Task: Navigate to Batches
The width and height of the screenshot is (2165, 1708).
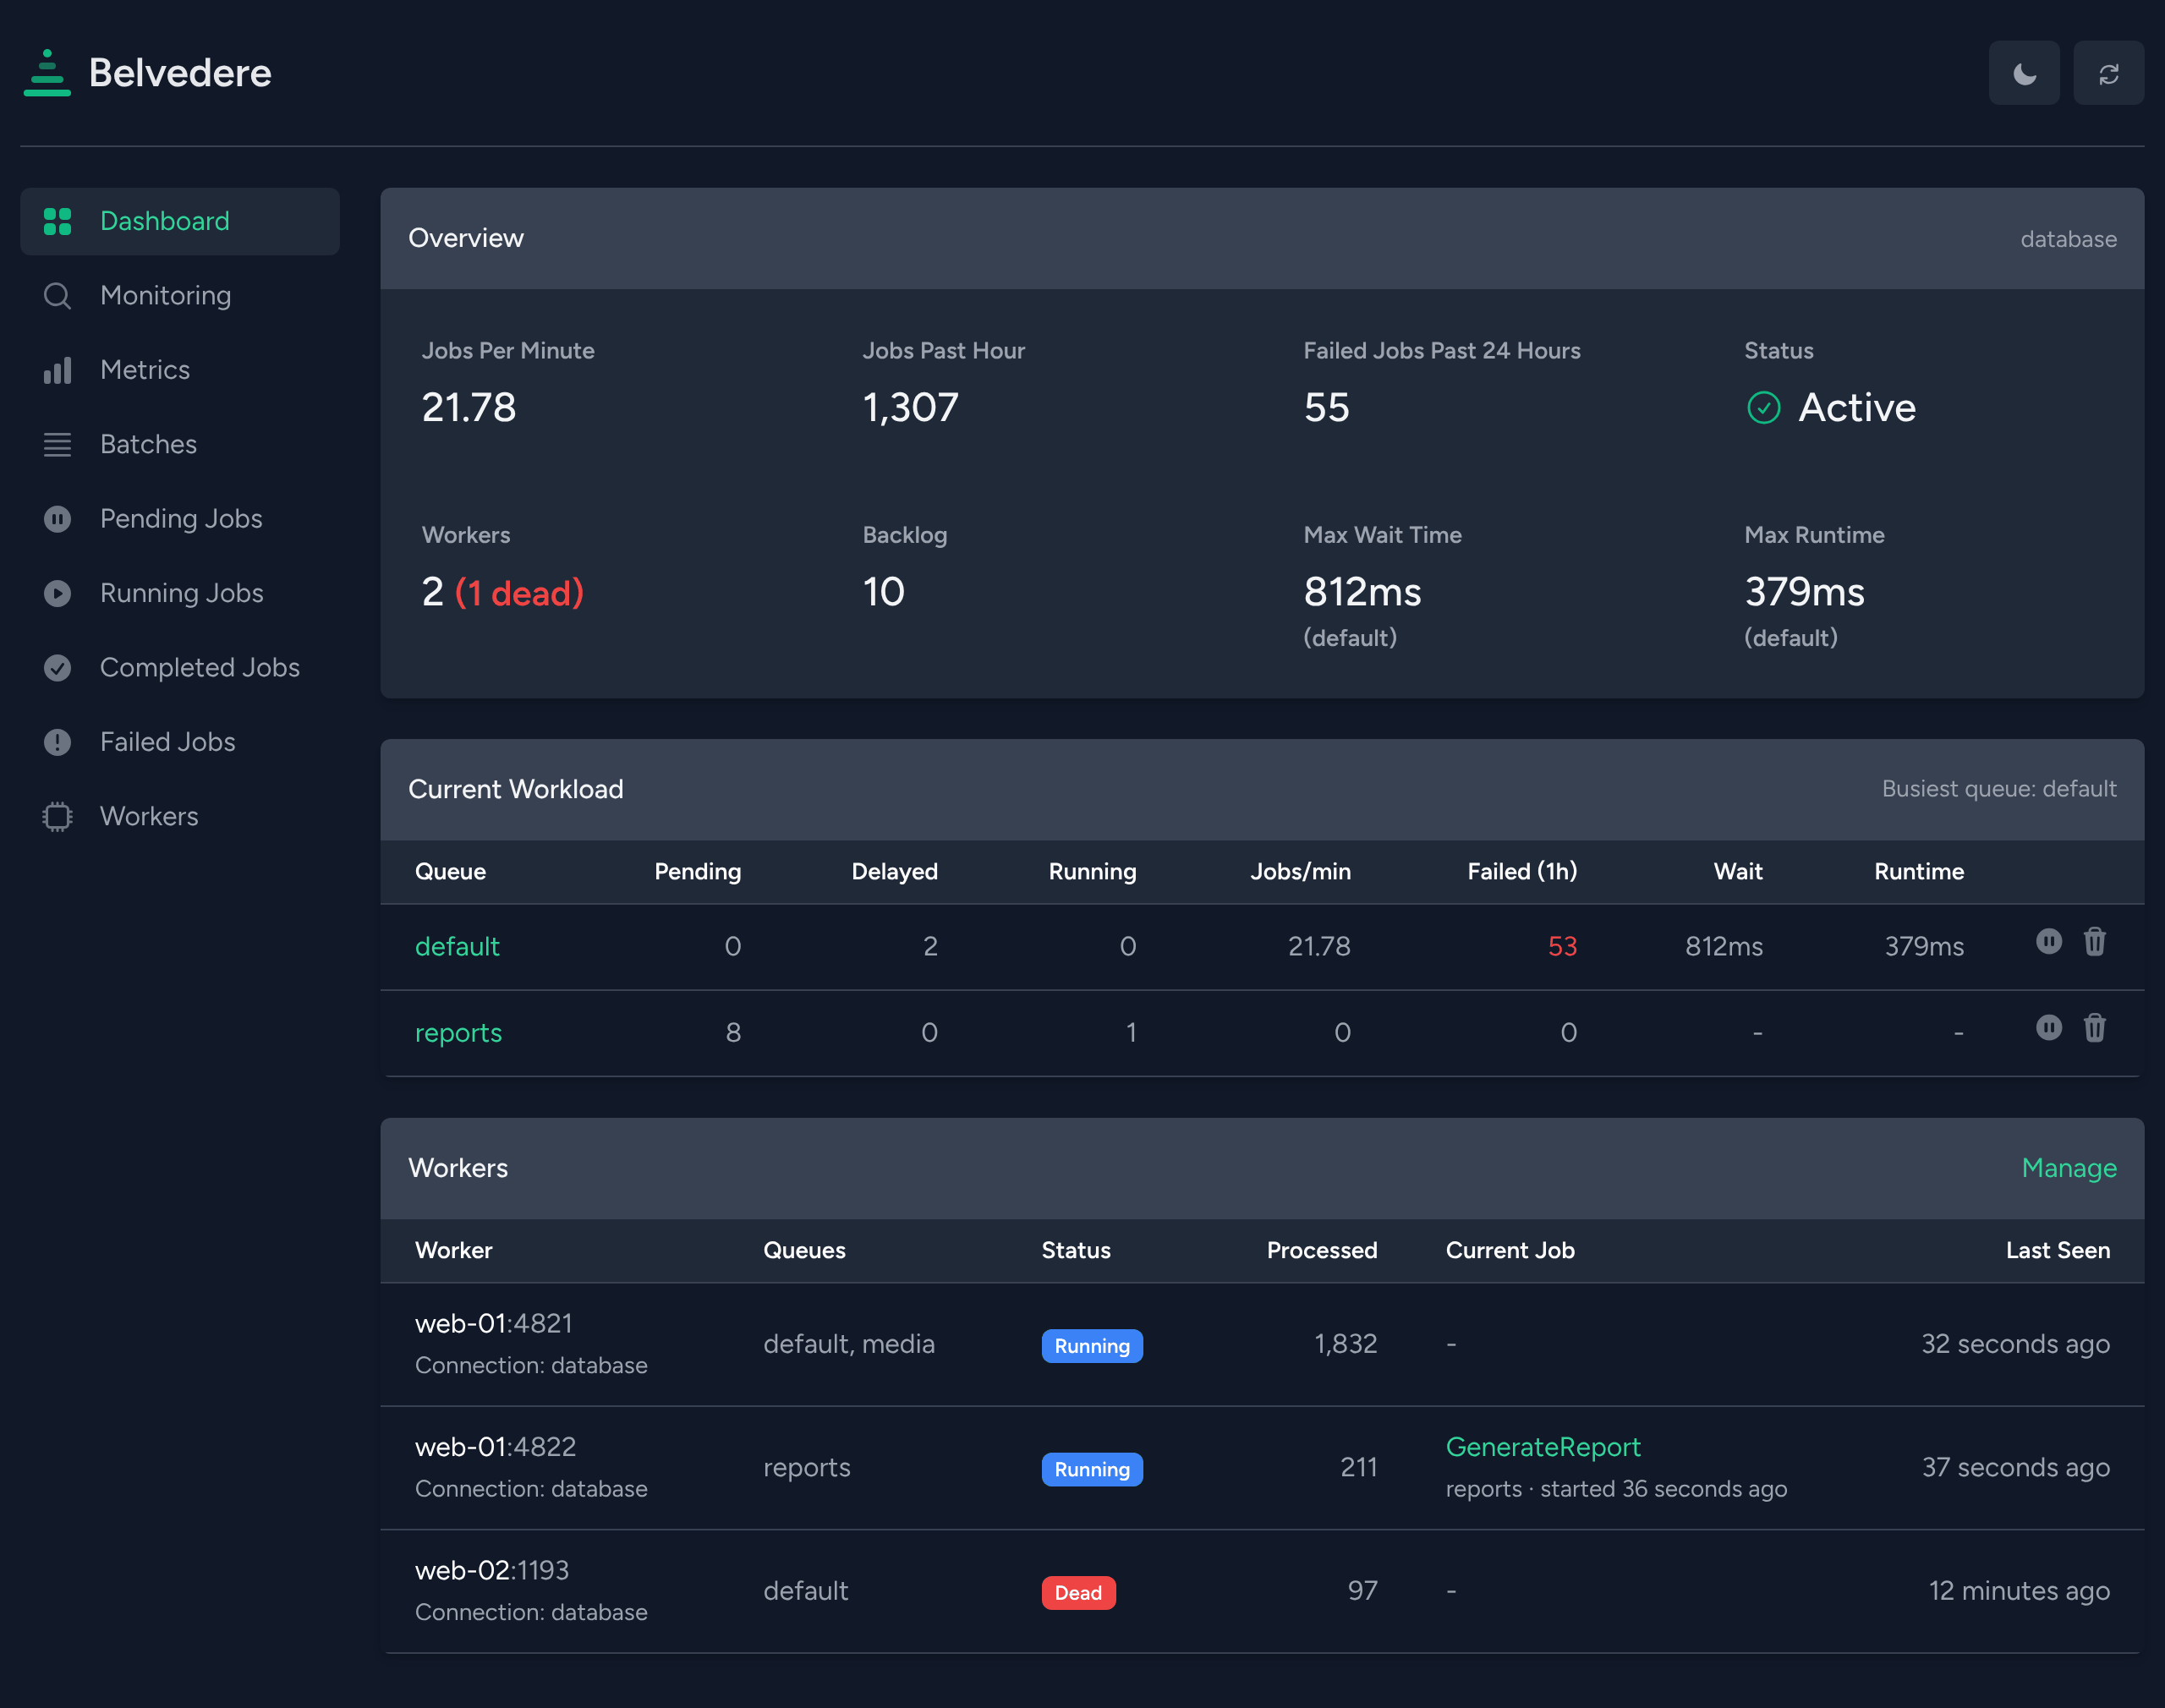Action: pos(180,444)
